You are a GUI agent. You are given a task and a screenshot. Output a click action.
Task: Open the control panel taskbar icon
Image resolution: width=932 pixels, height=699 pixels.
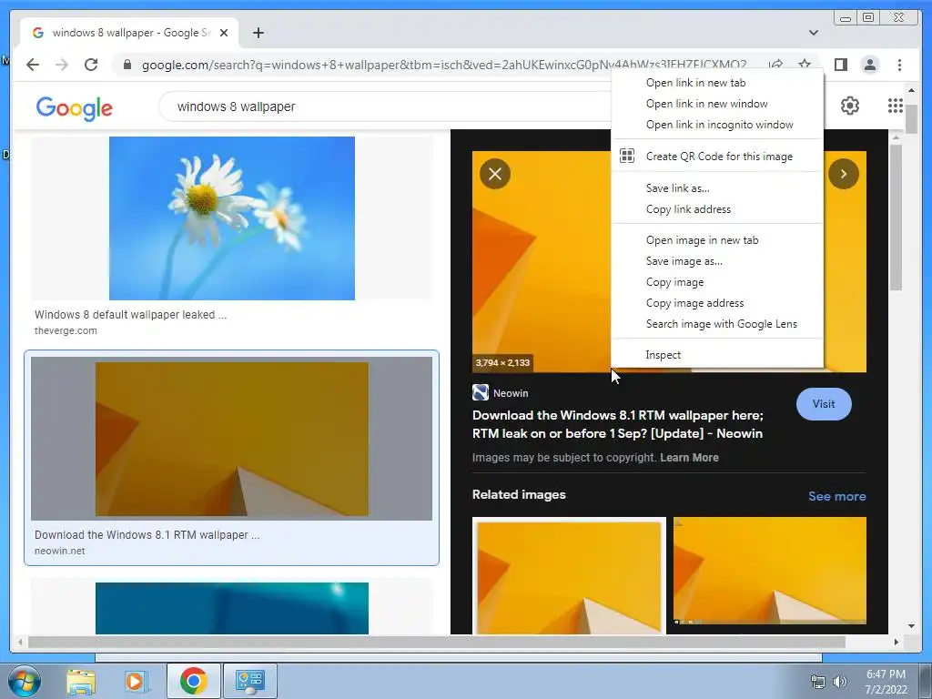coord(249,681)
